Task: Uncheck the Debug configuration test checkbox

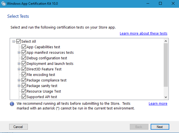Action: tap(24, 58)
